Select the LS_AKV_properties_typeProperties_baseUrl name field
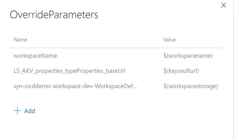The width and height of the screenshot is (234, 139). point(69,71)
